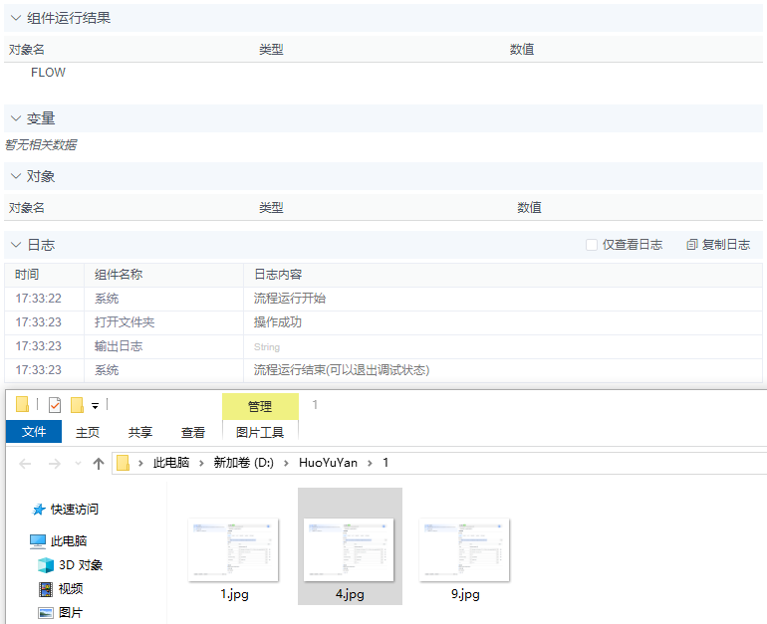Select the log row 流程运行开始

[x=383, y=299]
